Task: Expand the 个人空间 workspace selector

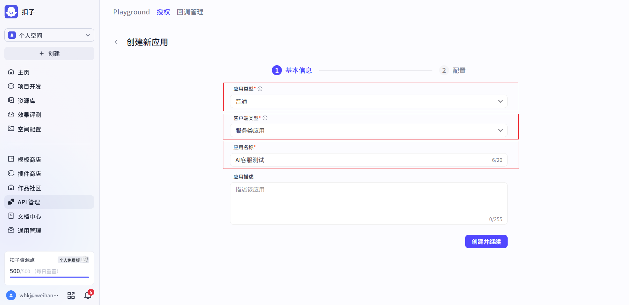Action: [x=49, y=35]
